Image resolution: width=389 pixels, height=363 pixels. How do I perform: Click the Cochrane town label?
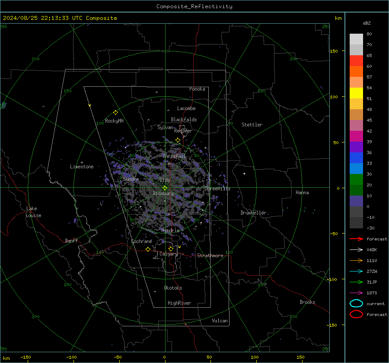[141, 241]
